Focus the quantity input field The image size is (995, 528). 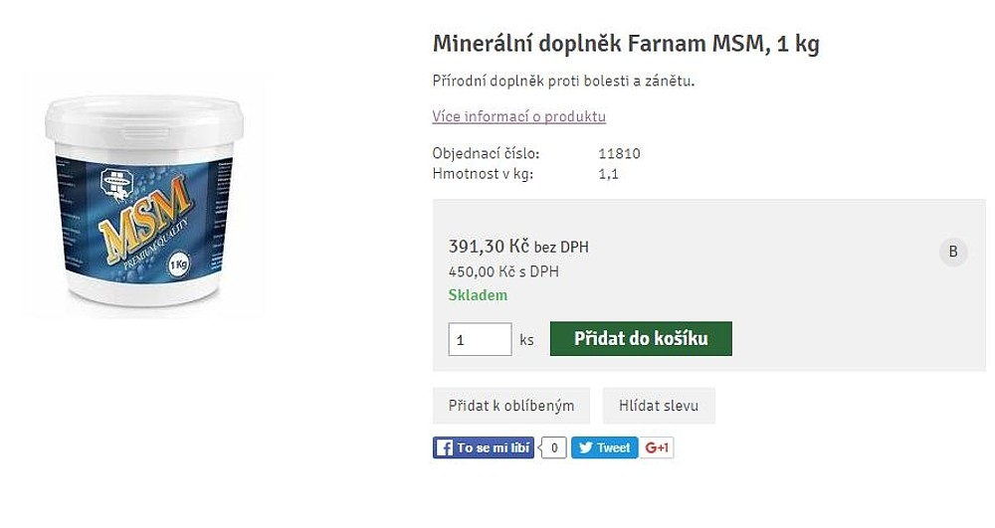(x=480, y=339)
